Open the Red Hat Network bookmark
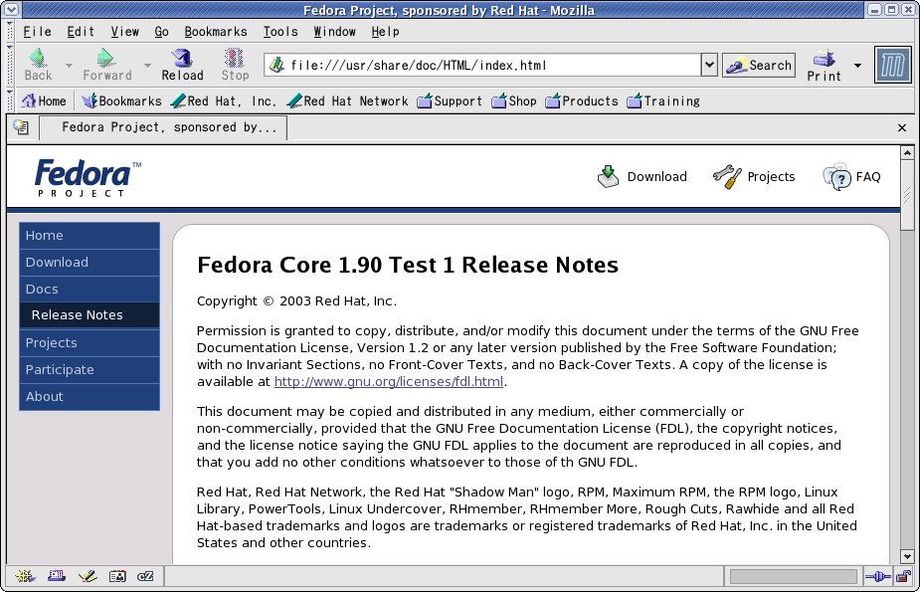 (x=347, y=100)
